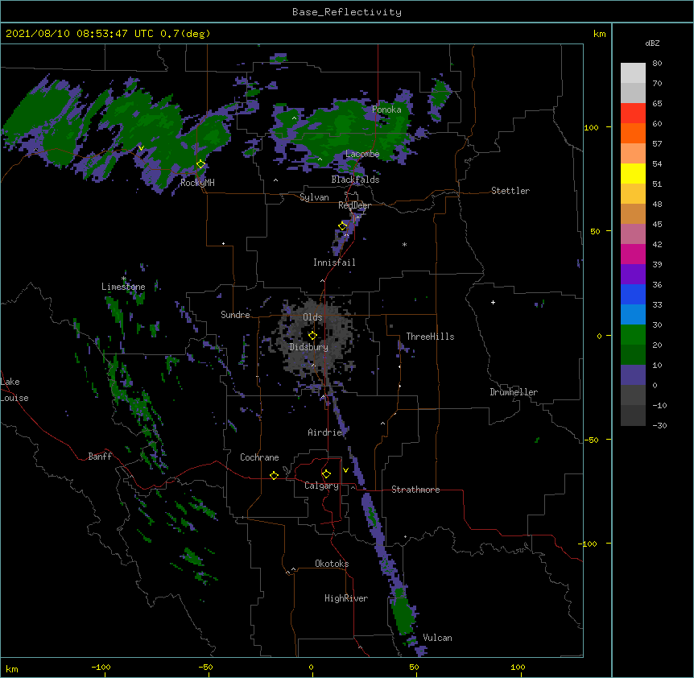This screenshot has width=694, height=678.
Task: Click the Didsbury town label
Action: point(309,347)
